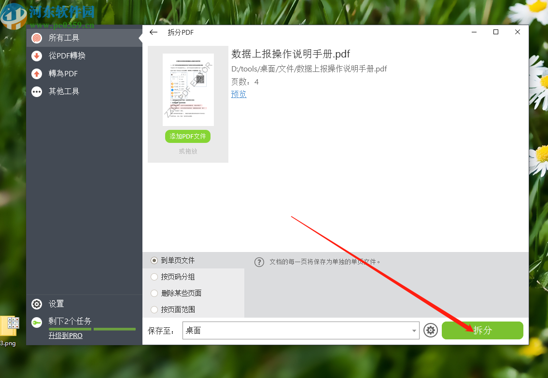
Task: Click the help question mark icon
Action: tap(259, 262)
